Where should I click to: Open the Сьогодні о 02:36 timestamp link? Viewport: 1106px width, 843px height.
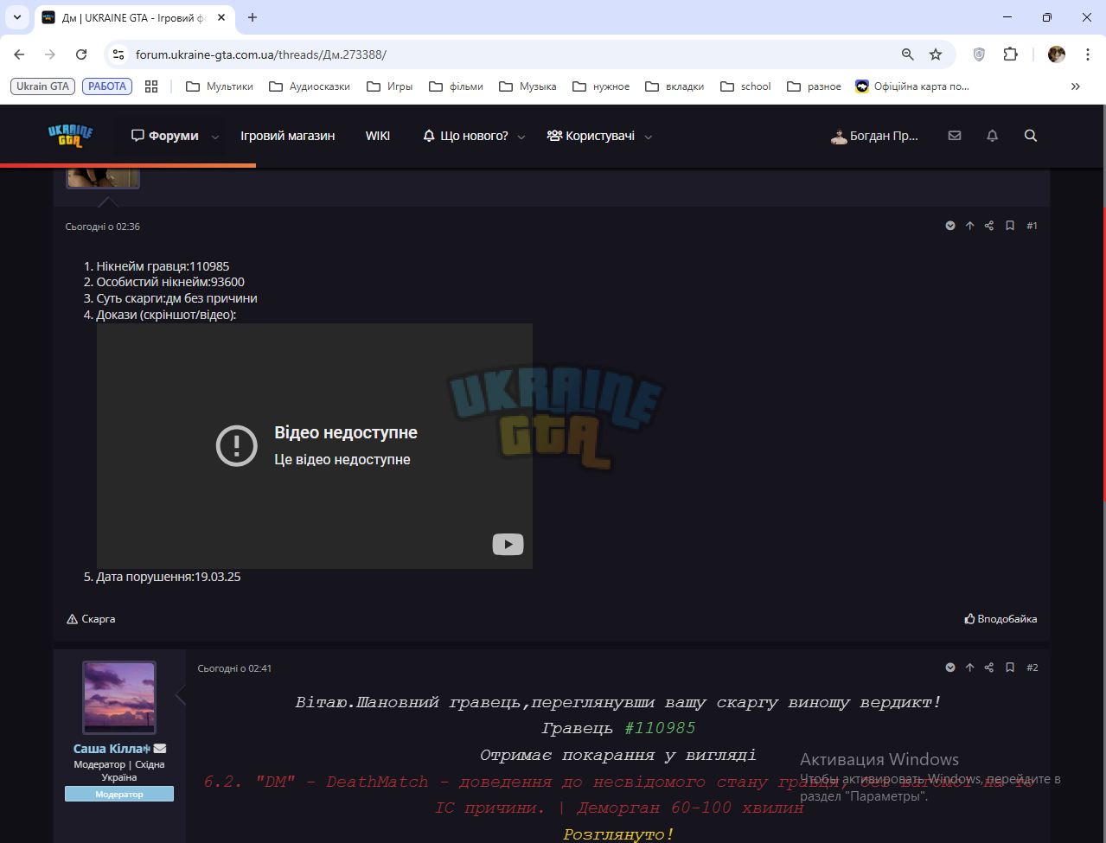(x=103, y=227)
